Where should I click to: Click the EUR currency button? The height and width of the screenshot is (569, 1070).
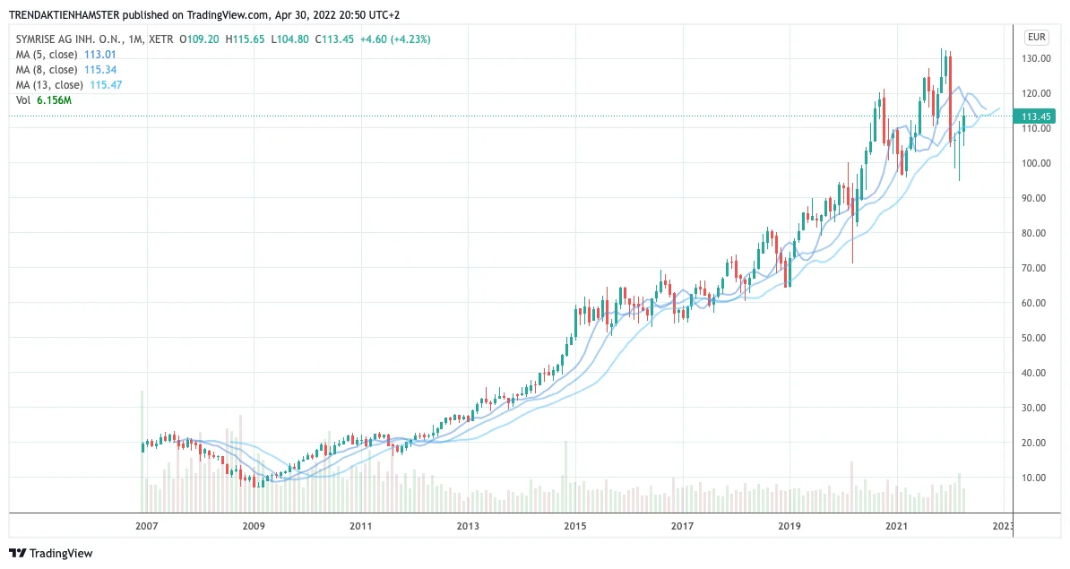pos(1037,38)
